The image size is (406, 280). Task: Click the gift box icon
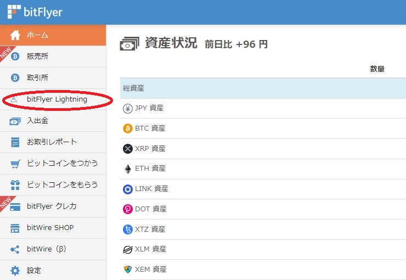15,185
